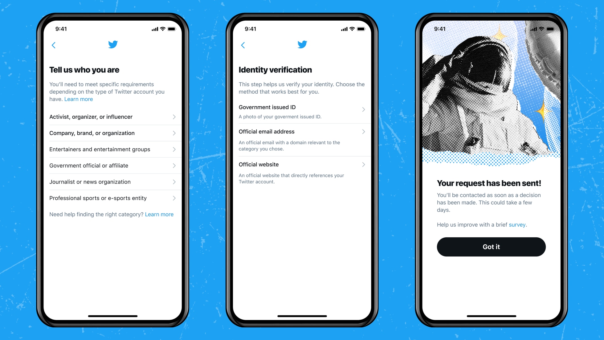
Task: Click Got it button on confirmation screen
Action: (x=491, y=247)
